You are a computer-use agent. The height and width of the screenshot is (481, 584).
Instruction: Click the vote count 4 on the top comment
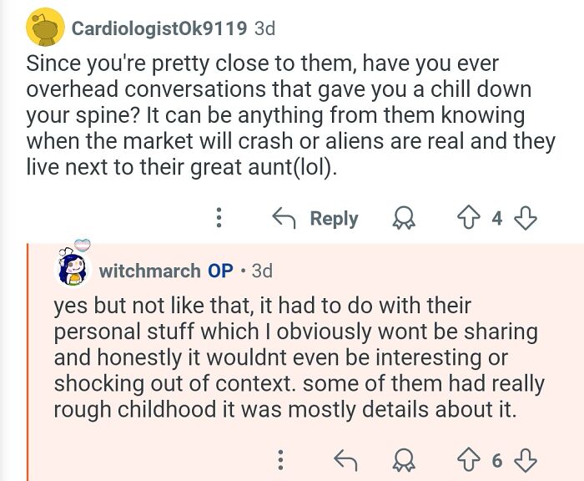click(497, 218)
